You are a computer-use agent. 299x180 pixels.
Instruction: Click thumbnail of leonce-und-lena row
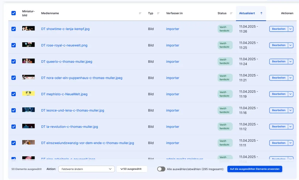tap(28, 109)
